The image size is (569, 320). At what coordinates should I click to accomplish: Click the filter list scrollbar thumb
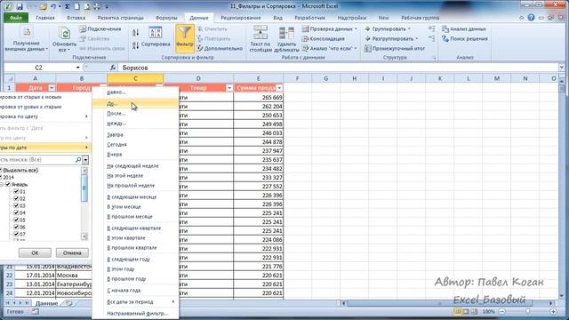pyautogui.click(x=84, y=188)
